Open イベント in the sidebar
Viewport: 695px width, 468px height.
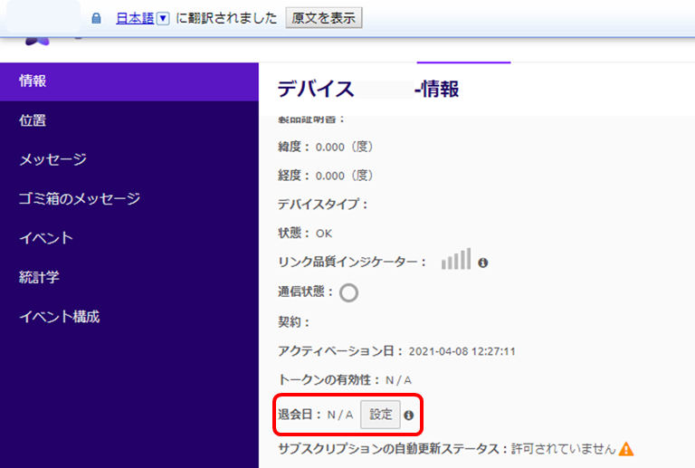[x=129, y=238]
